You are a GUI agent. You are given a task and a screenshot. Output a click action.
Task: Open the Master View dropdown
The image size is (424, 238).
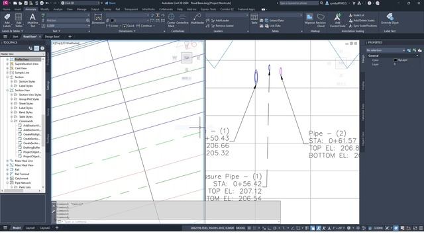coord(23,54)
